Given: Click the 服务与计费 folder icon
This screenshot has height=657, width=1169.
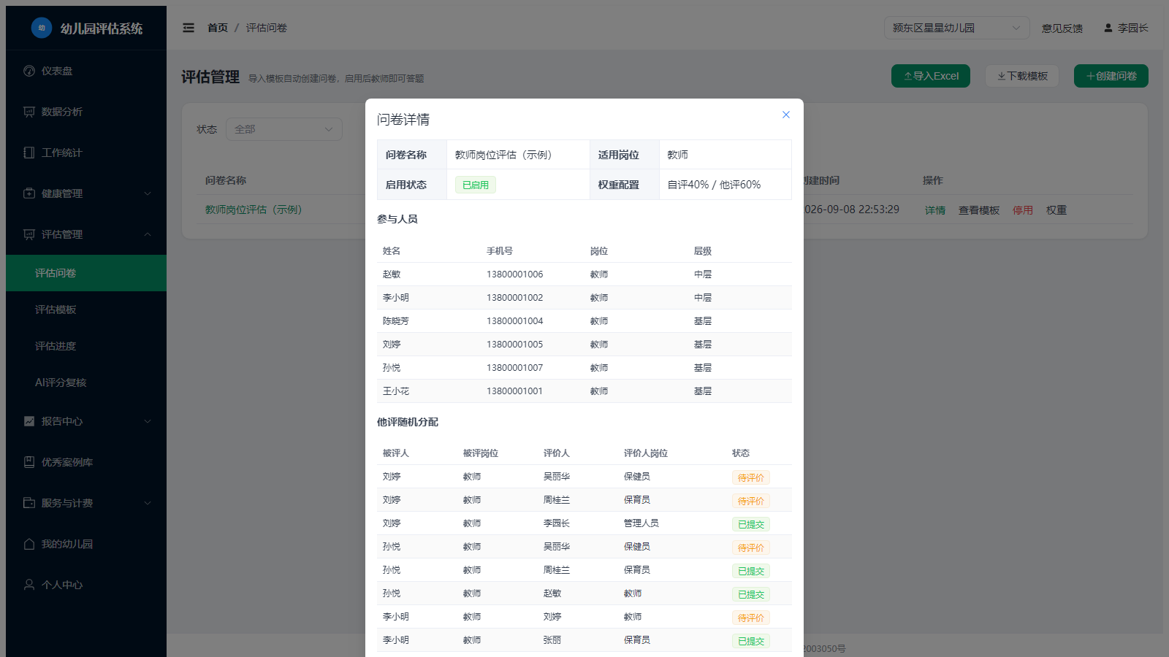Looking at the screenshot, I should point(29,503).
